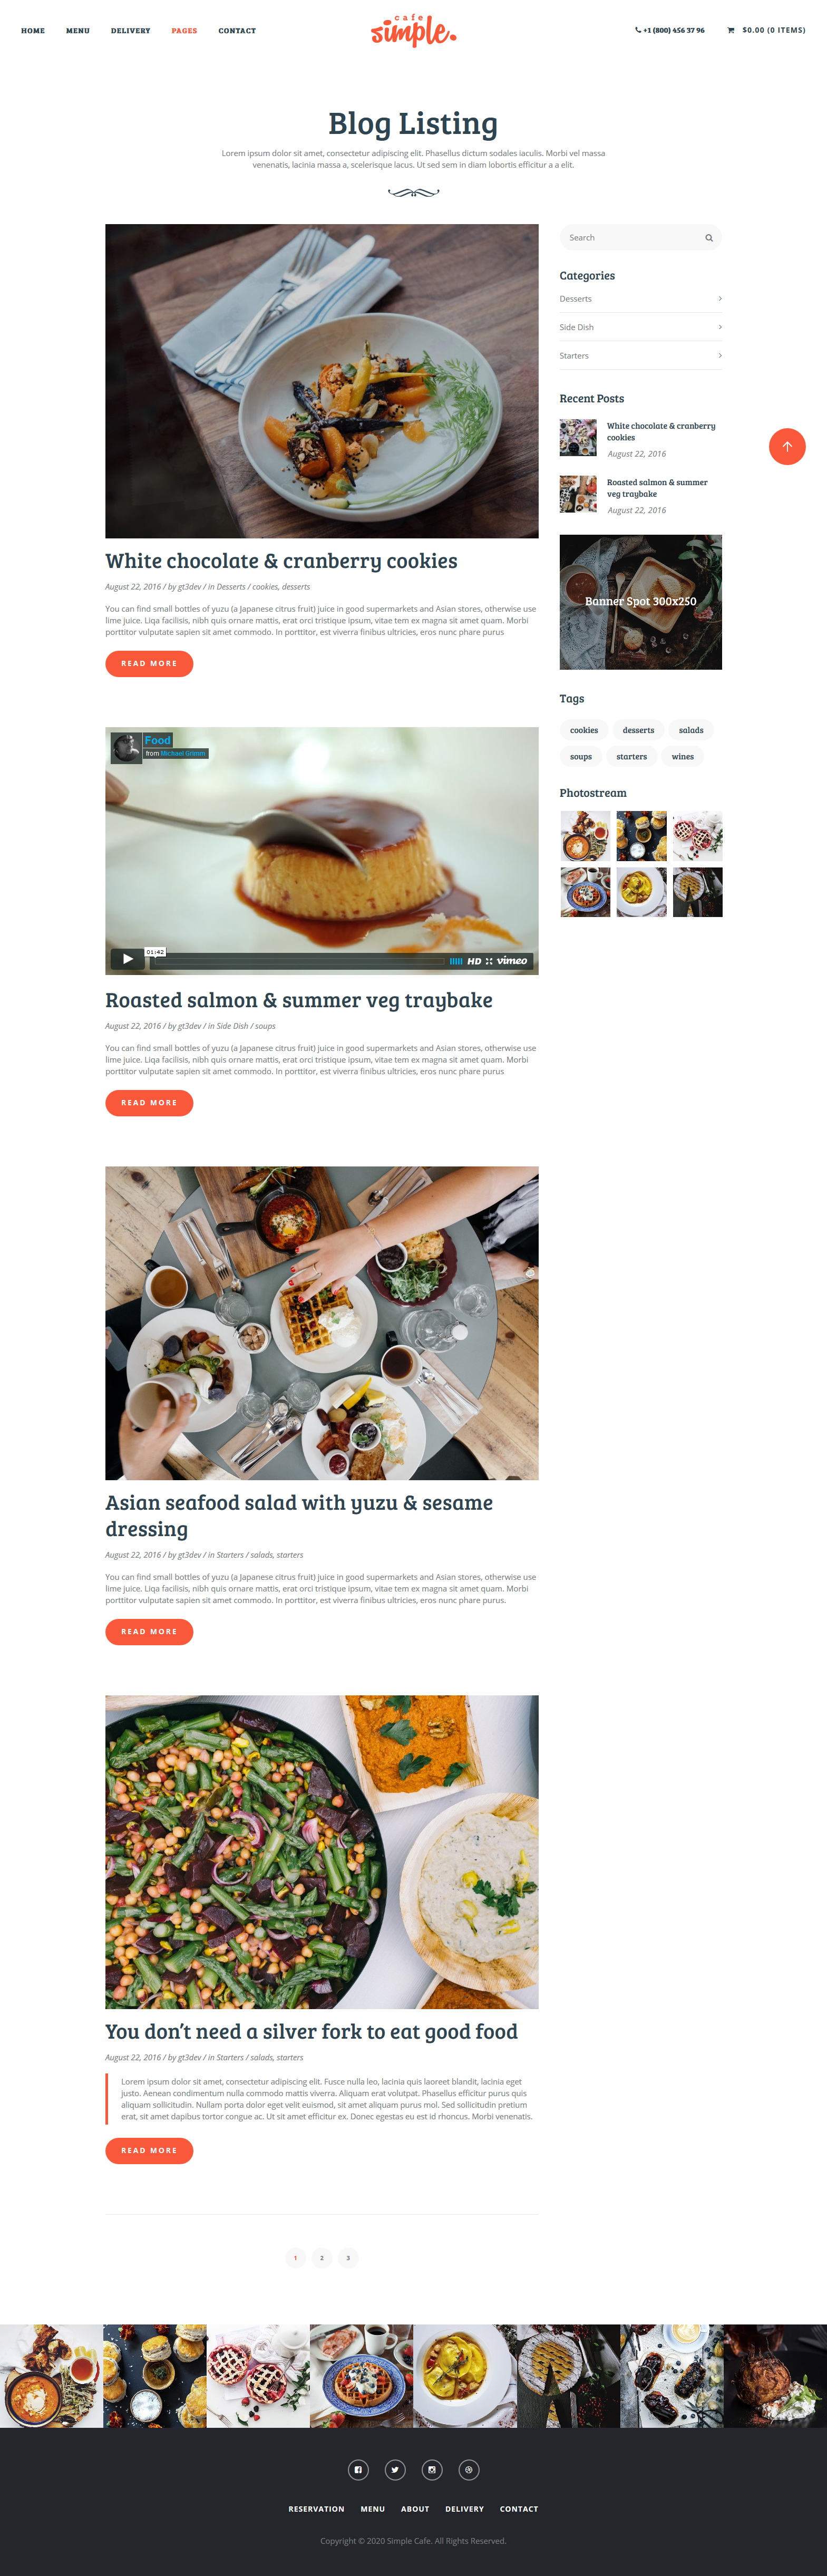This screenshot has width=827, height=2576.
Task: Open the Facebook footer icon
Action: coord(358,2469)
